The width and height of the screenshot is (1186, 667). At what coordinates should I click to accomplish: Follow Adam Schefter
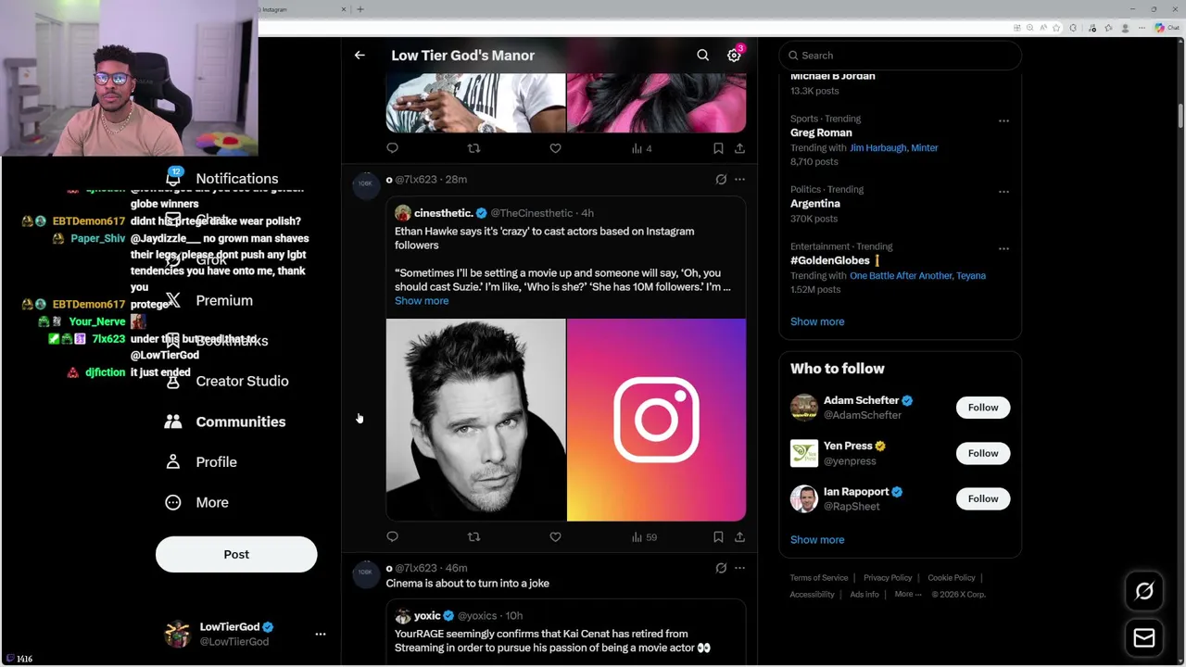coord(983,408)
